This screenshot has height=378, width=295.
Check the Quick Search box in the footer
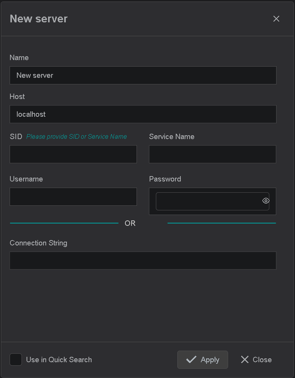point(15,359)
